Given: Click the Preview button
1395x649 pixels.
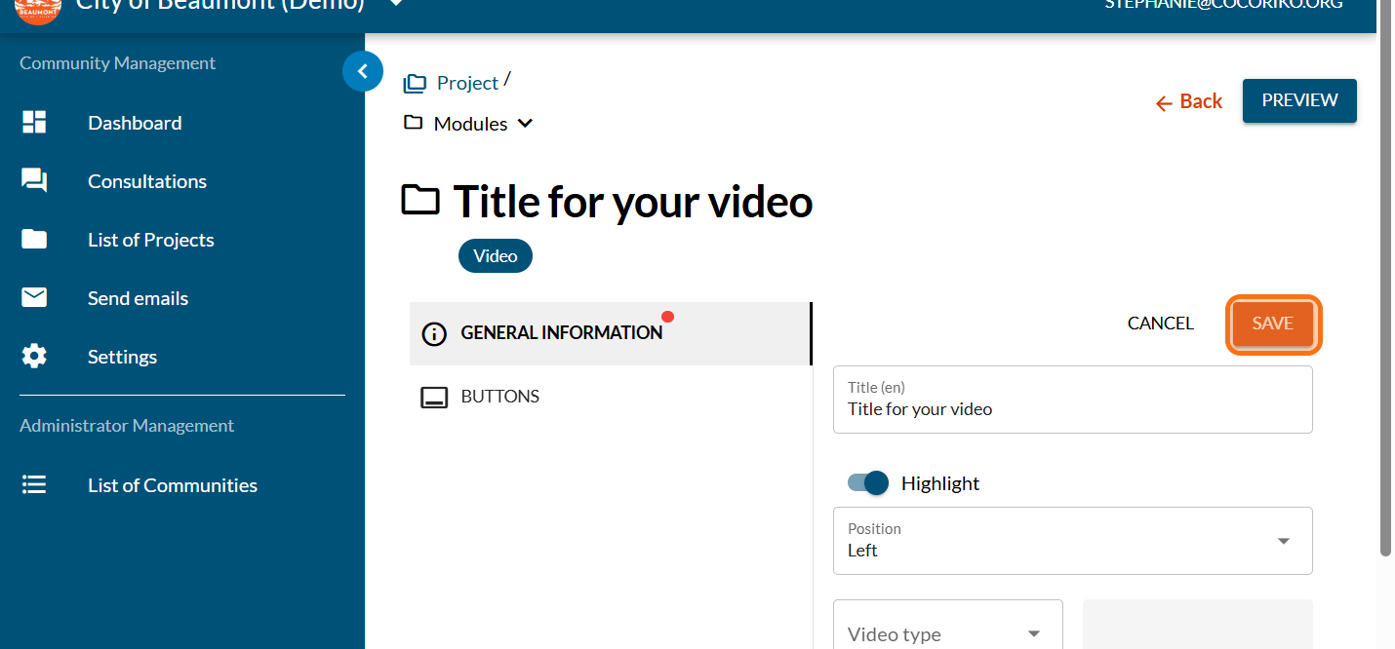Looking at the screenshot, I should click(1299, 100).
